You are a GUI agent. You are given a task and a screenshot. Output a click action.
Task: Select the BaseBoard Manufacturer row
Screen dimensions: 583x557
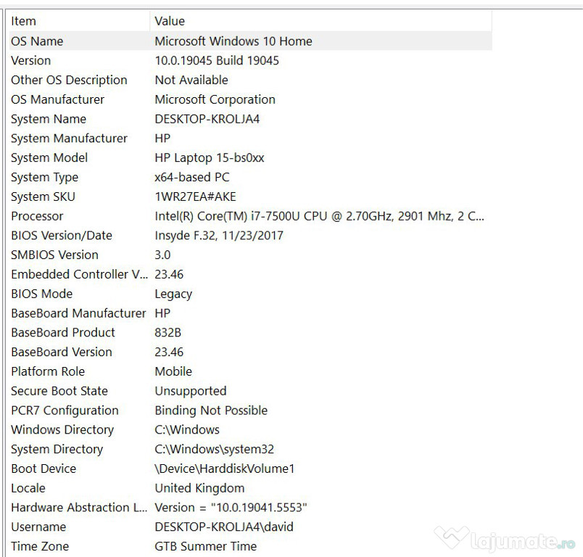251,313
